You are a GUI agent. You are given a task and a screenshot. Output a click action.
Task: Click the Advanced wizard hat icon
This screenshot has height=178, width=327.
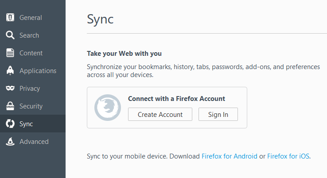point(10,141)
